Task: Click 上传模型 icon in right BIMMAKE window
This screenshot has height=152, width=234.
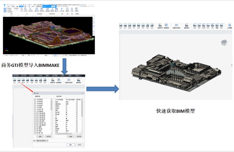Action: (230, 26)
